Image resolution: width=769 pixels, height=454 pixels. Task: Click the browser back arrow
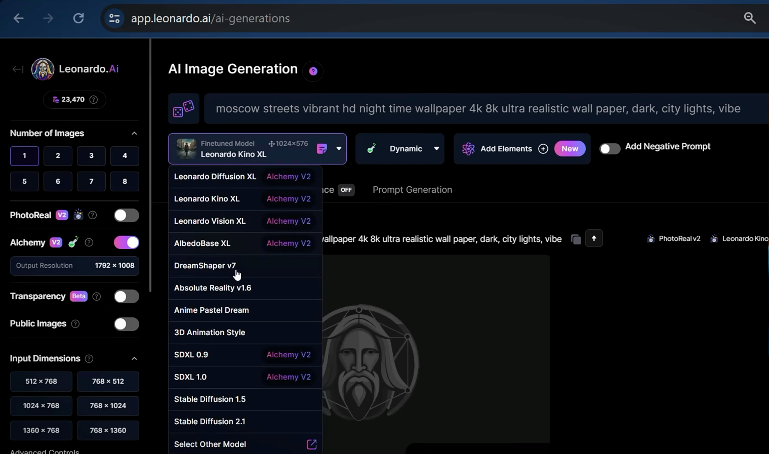pyautogui.click(x=19, y=18)
